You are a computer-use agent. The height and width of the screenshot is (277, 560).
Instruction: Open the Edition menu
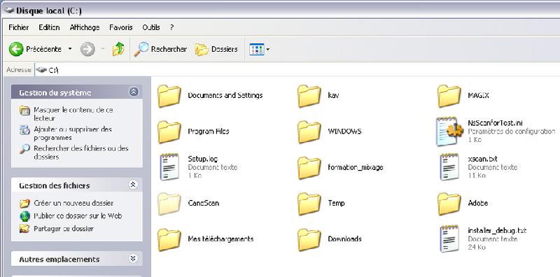pyautogui.click(x=49, y=27)
